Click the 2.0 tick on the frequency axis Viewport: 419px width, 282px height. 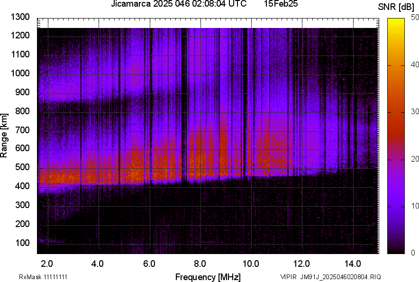[x=47, y=263]
